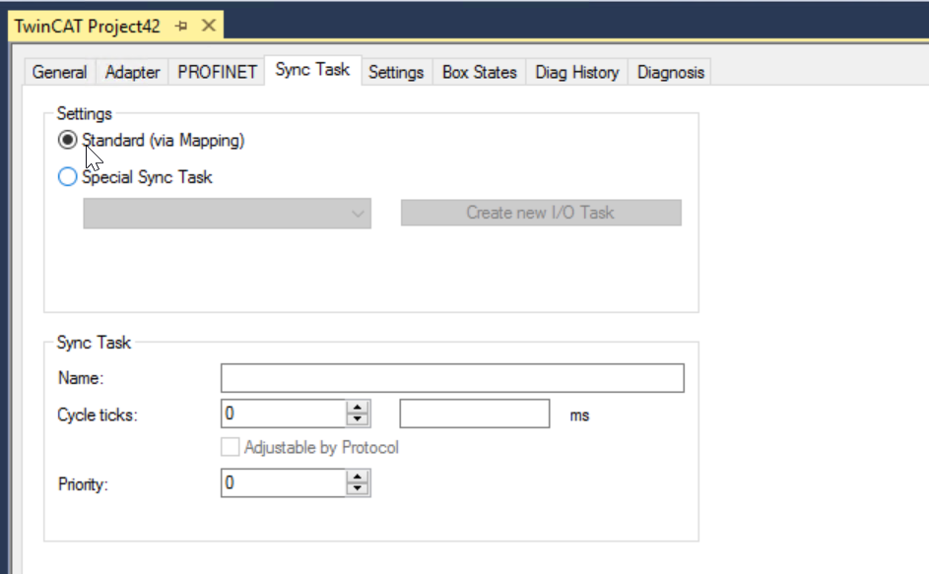
Task: Open the Adapter tab
Action: [132, 72]
